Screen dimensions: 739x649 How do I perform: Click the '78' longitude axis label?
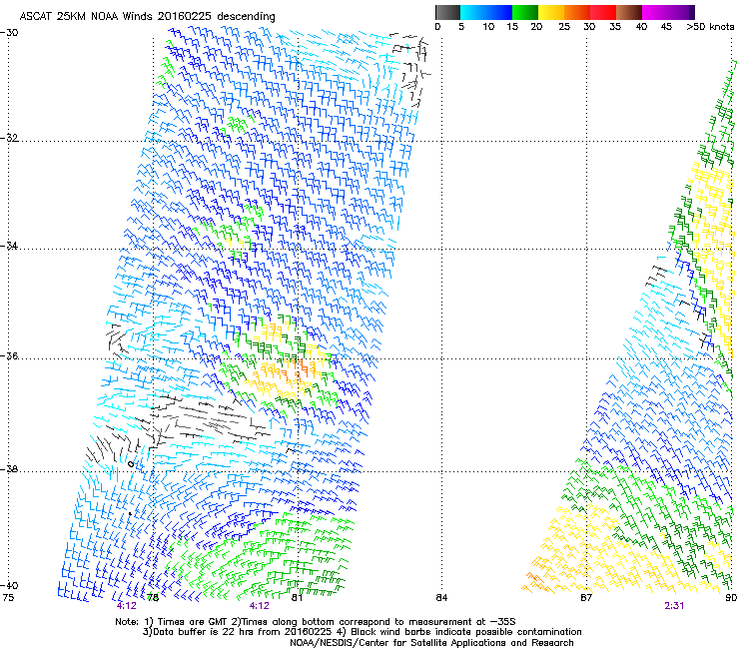coord(152,598)
